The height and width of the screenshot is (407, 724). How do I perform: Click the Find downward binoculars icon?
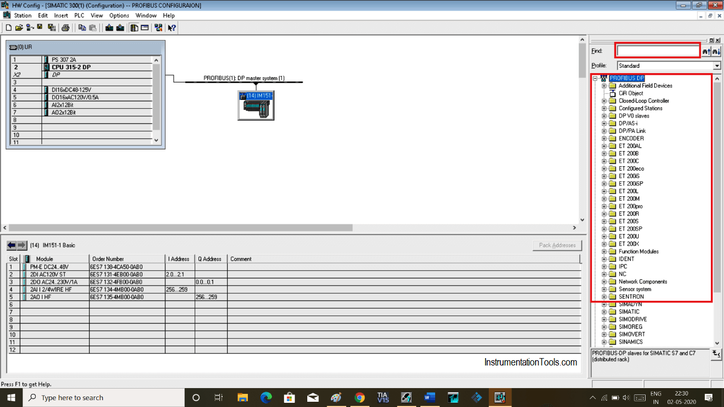(x=716, y=51)
